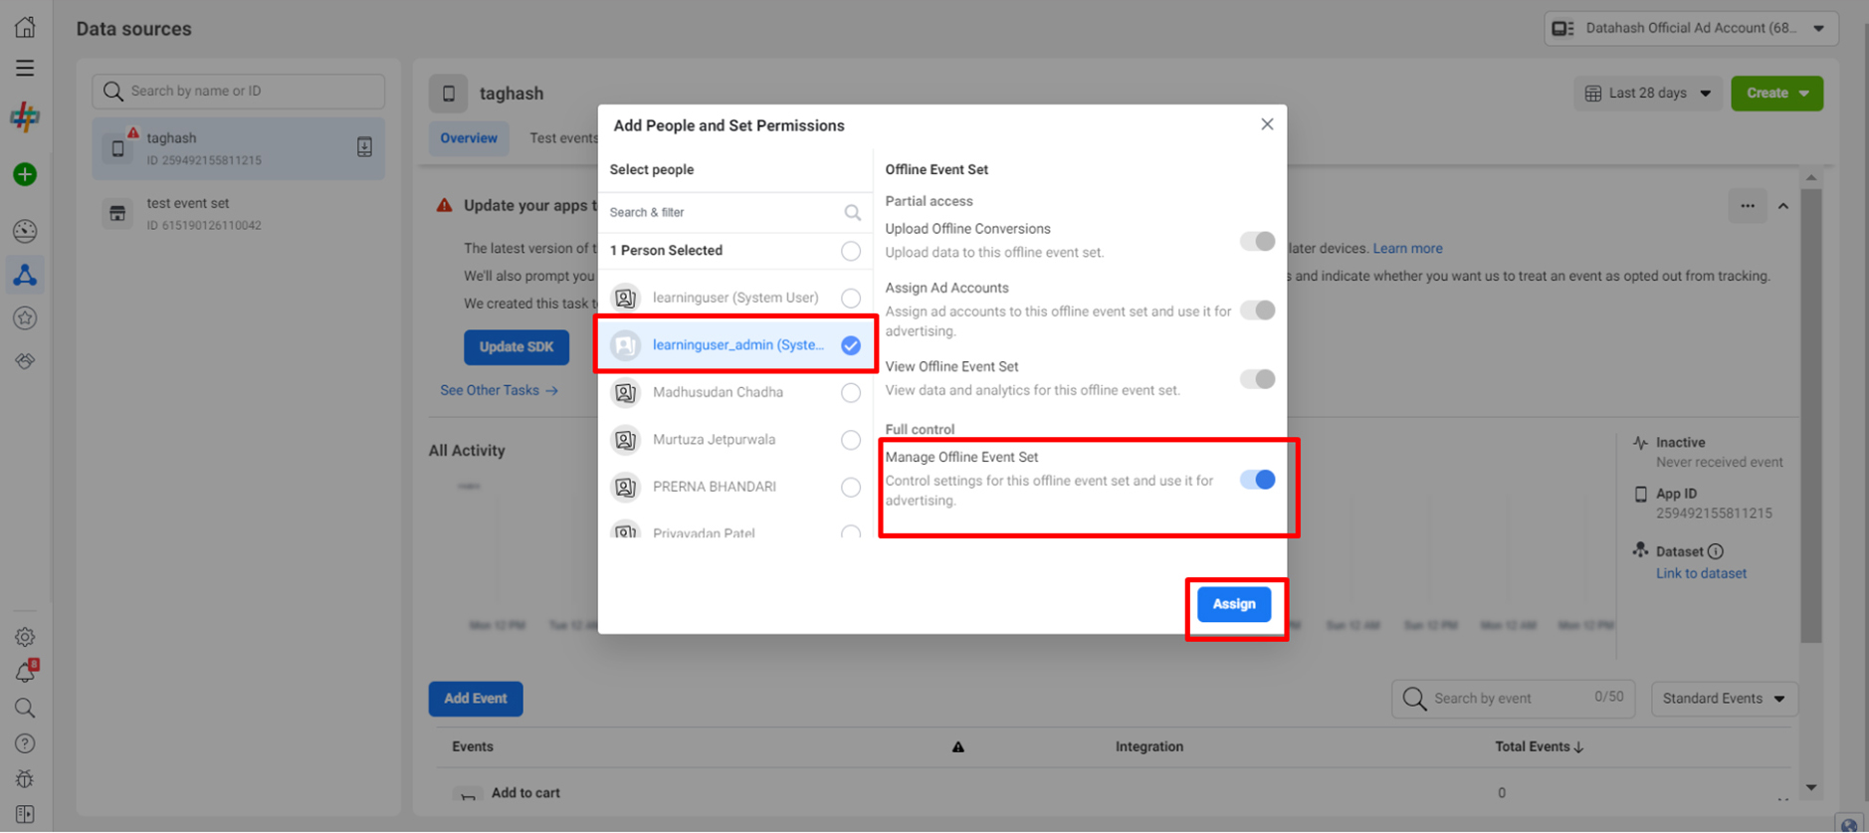Click the Search by event field

click(1513, 699)
